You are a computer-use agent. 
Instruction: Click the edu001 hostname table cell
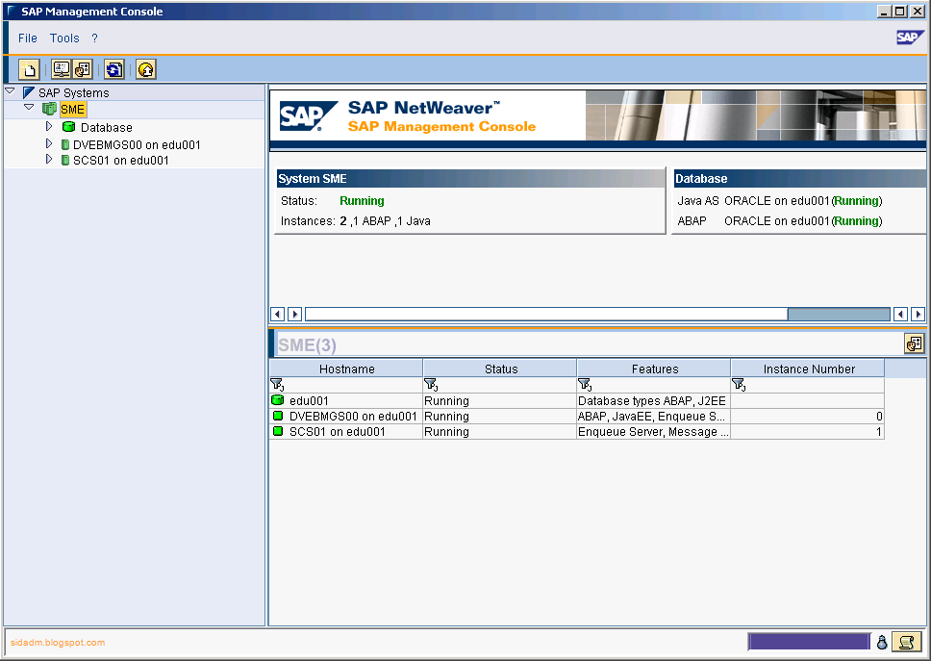click(x=346, y=401)
